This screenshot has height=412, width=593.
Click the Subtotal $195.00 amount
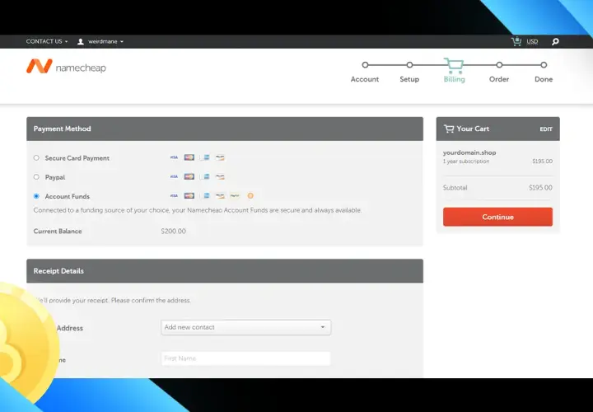[x=540, y=188]
